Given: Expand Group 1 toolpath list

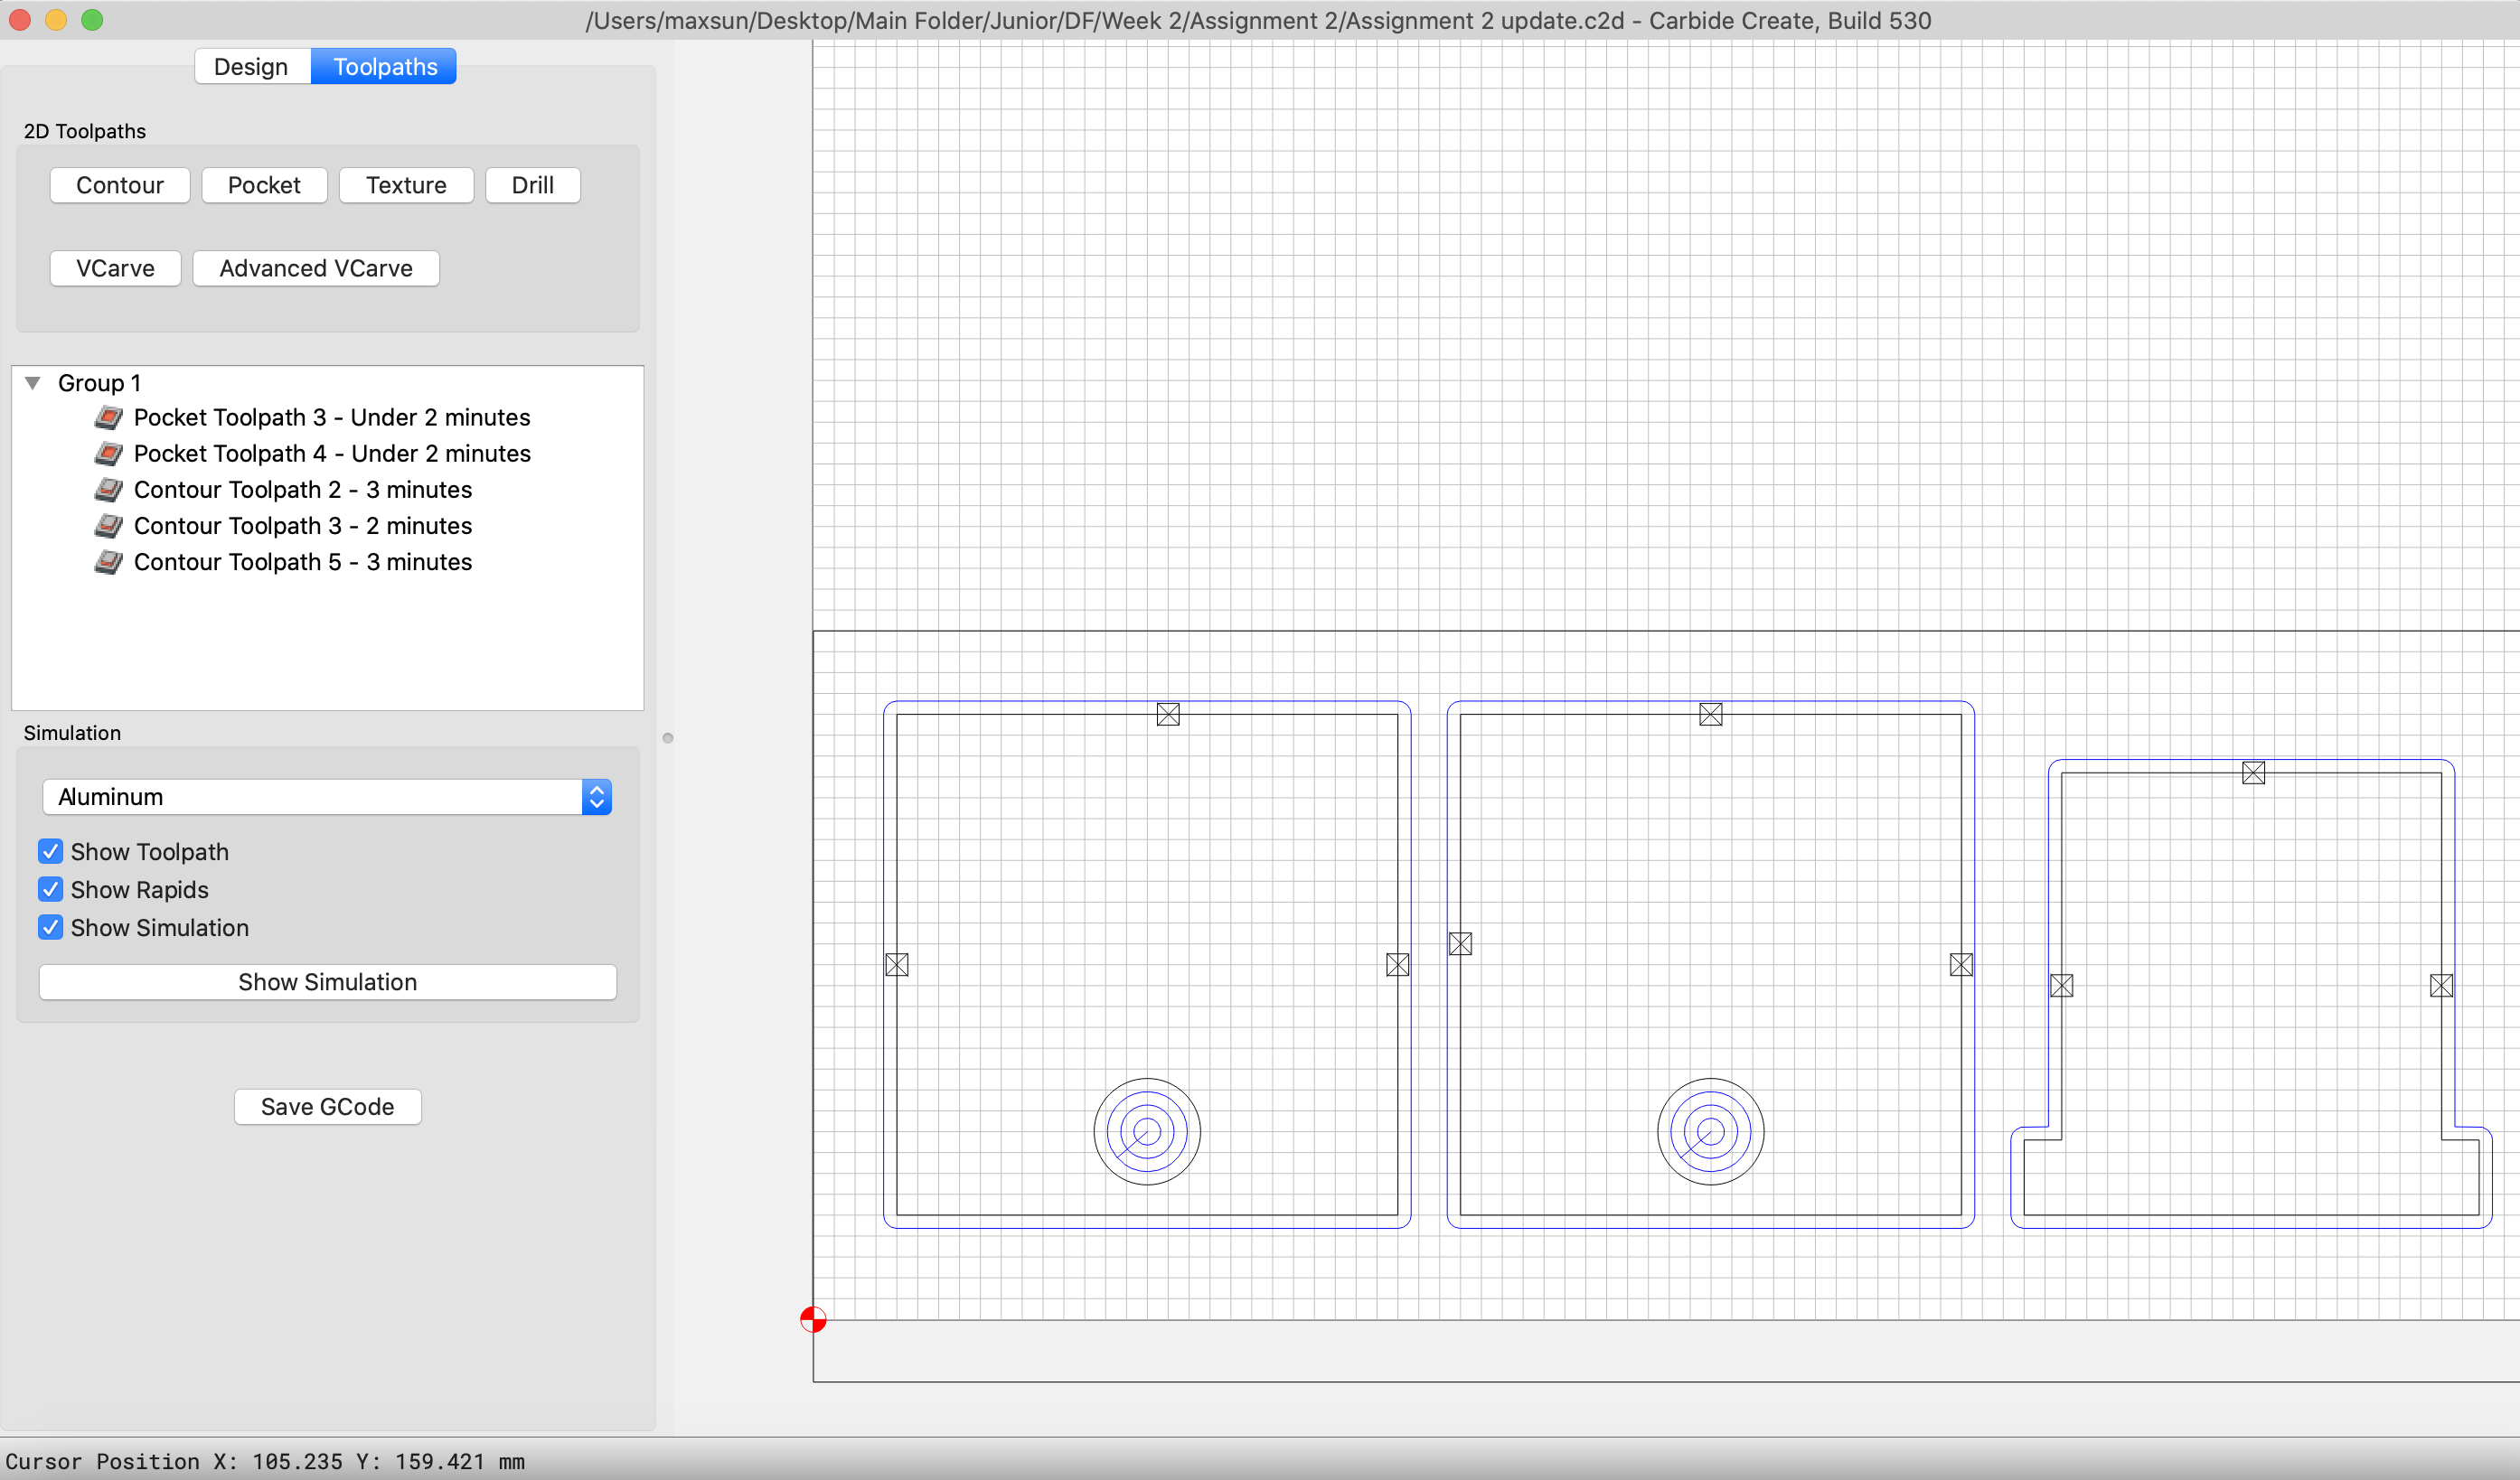Looking at the screenshot, I should pos(35,380).
